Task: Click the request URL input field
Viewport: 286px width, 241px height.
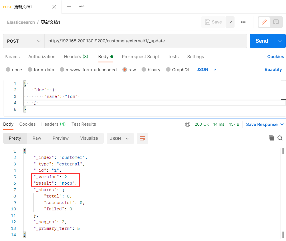Action: click(146, 41)
